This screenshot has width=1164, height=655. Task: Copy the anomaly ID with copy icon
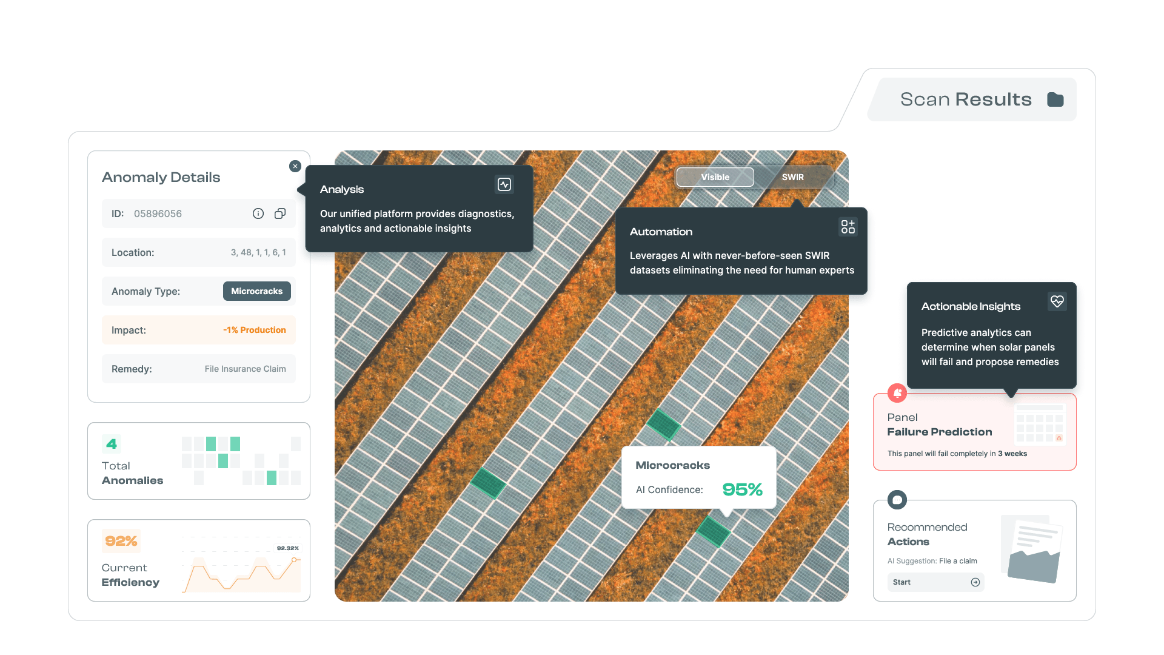(280, 213)
